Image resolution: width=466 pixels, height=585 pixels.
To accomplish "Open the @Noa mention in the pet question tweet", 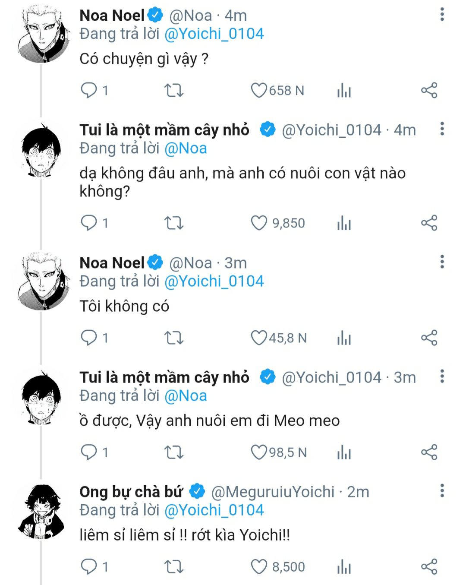I will 186,148.
